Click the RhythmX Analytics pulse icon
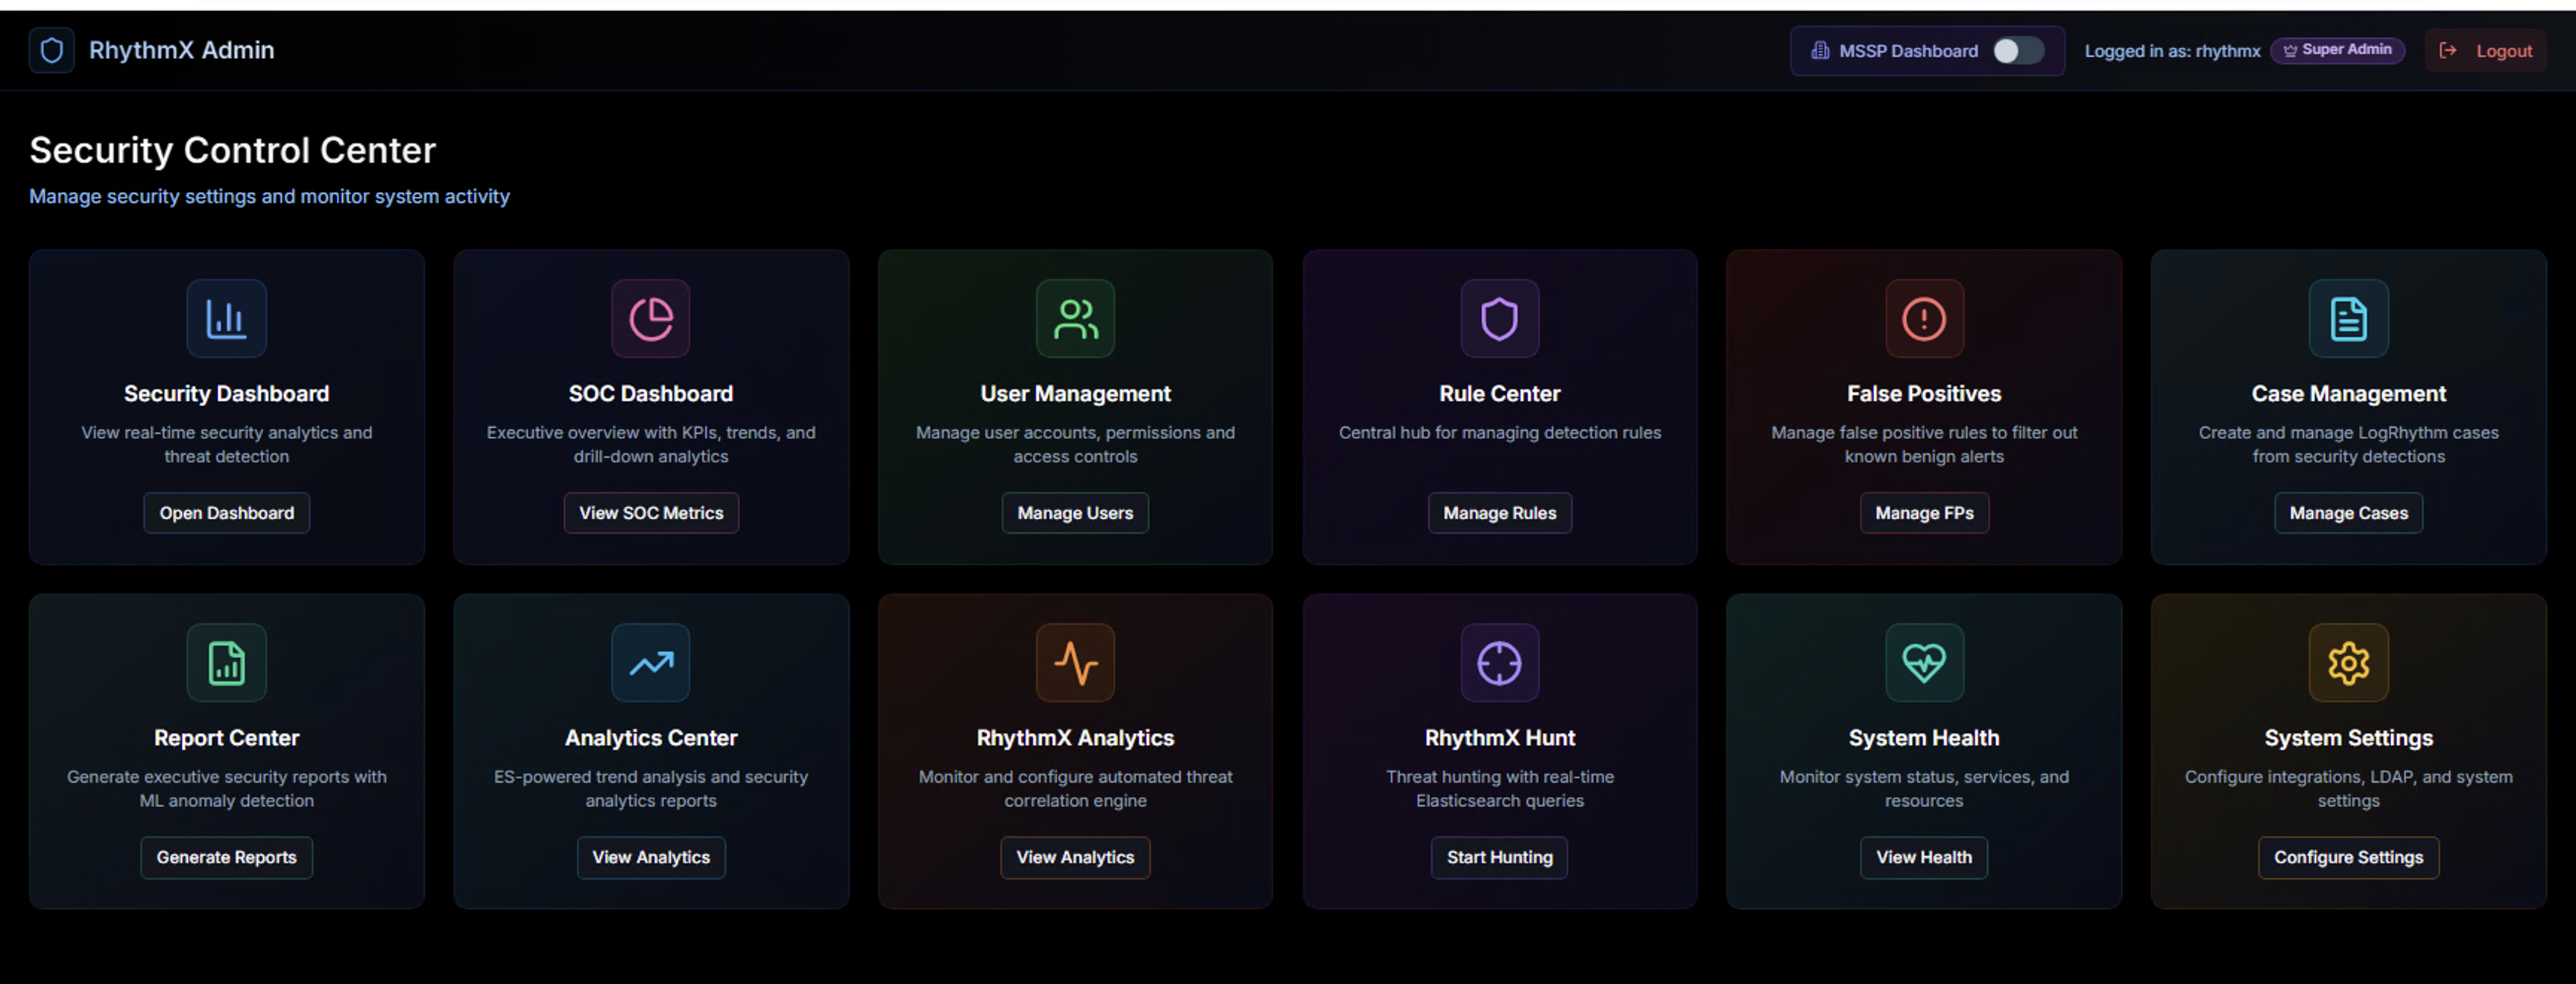 [x=1075, y=663]
